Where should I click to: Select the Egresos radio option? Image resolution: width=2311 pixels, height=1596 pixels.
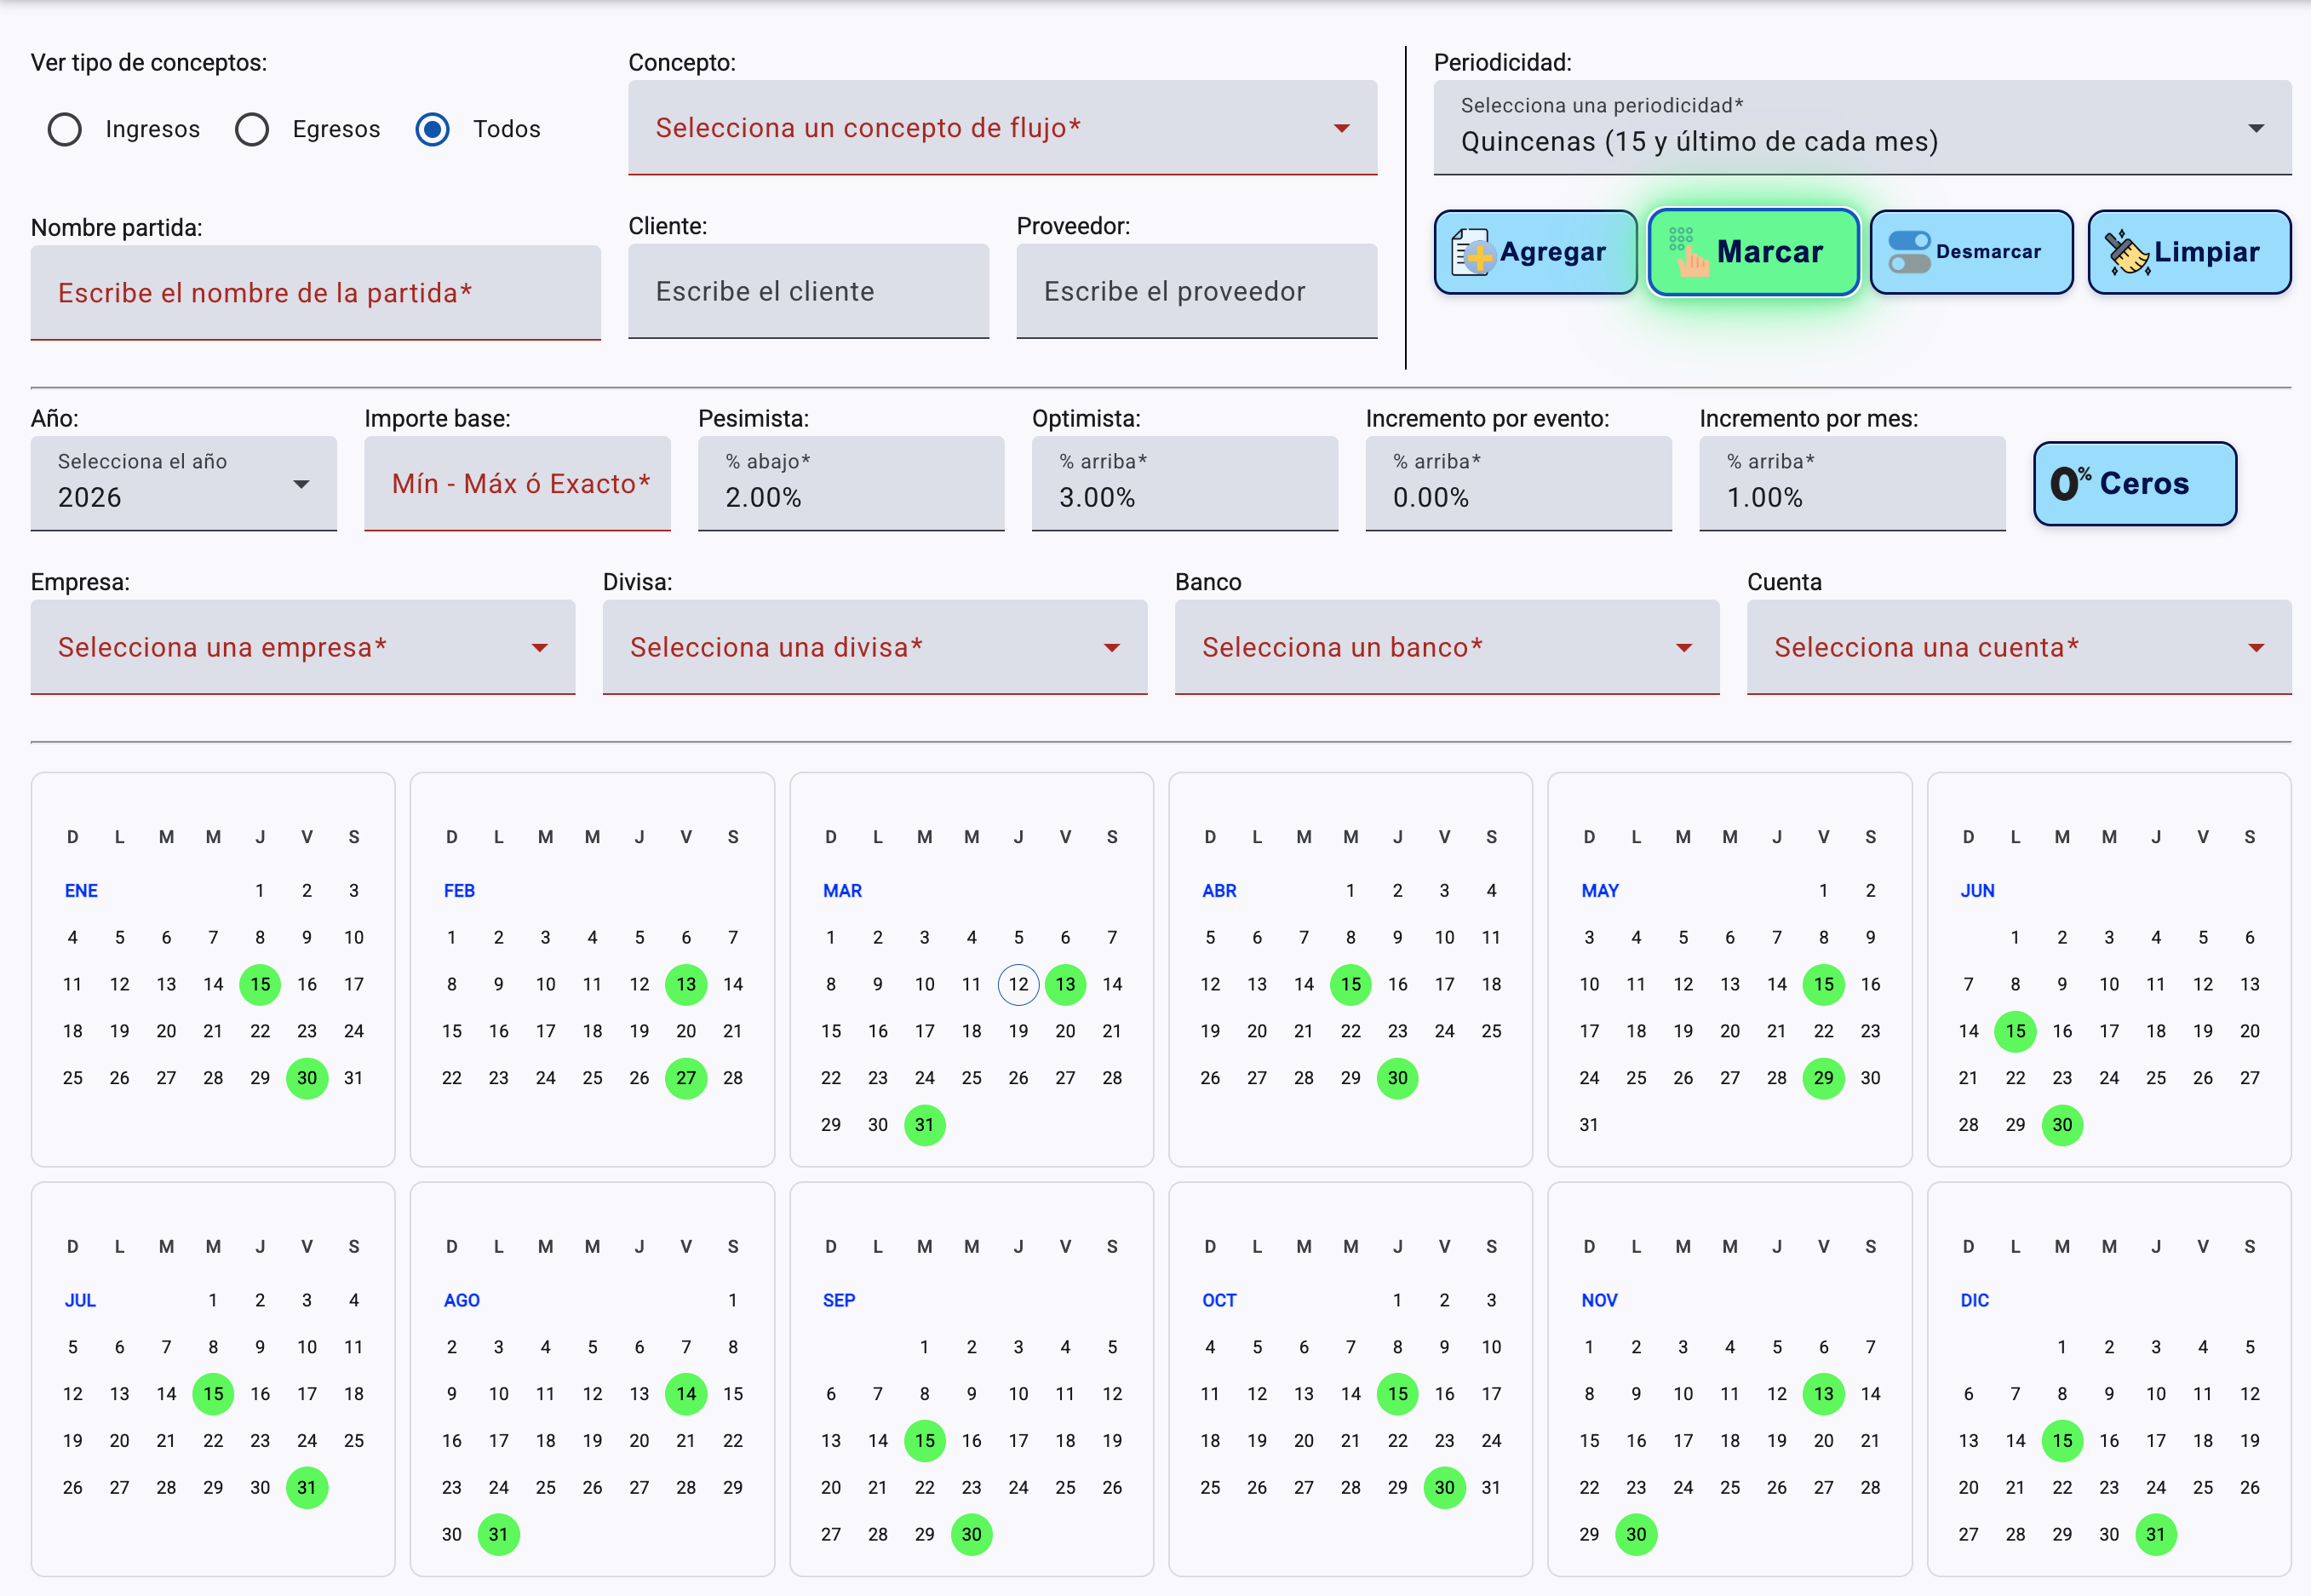click(x=252, y=129)
